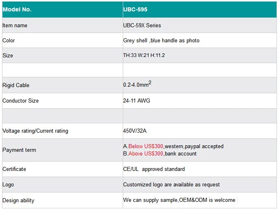Click the Logo row label
This screenshot has width=279, height=210.
click(x=8, y=185)
